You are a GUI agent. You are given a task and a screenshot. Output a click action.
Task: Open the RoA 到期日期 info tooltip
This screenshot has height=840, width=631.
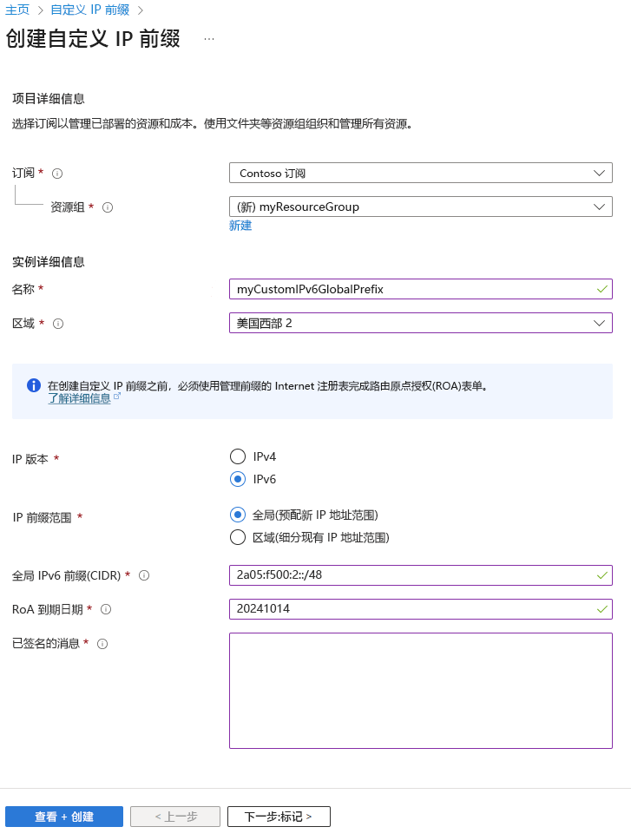(106, 608)
